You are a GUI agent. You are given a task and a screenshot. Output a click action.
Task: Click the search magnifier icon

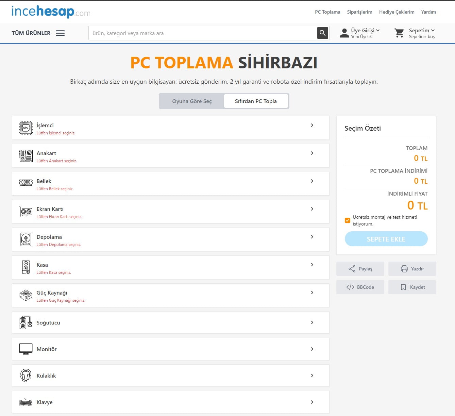[322, 33]
